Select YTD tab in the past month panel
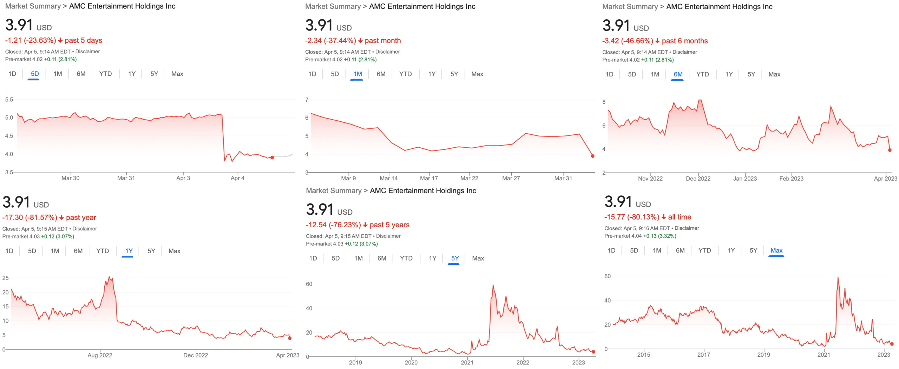This screenshot has height=369, width=899. (x=405, y=74)
